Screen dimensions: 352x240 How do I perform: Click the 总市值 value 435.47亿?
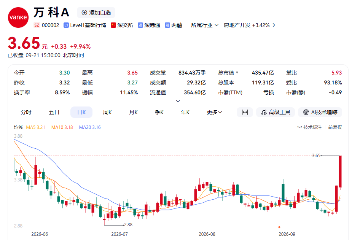click(x=263, y=73)
